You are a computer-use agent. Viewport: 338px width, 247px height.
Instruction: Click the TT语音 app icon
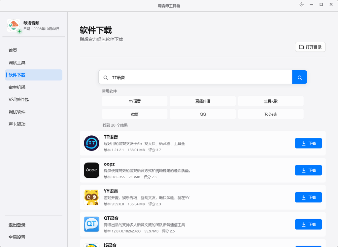pyautogui.click(x=92, y=143)
